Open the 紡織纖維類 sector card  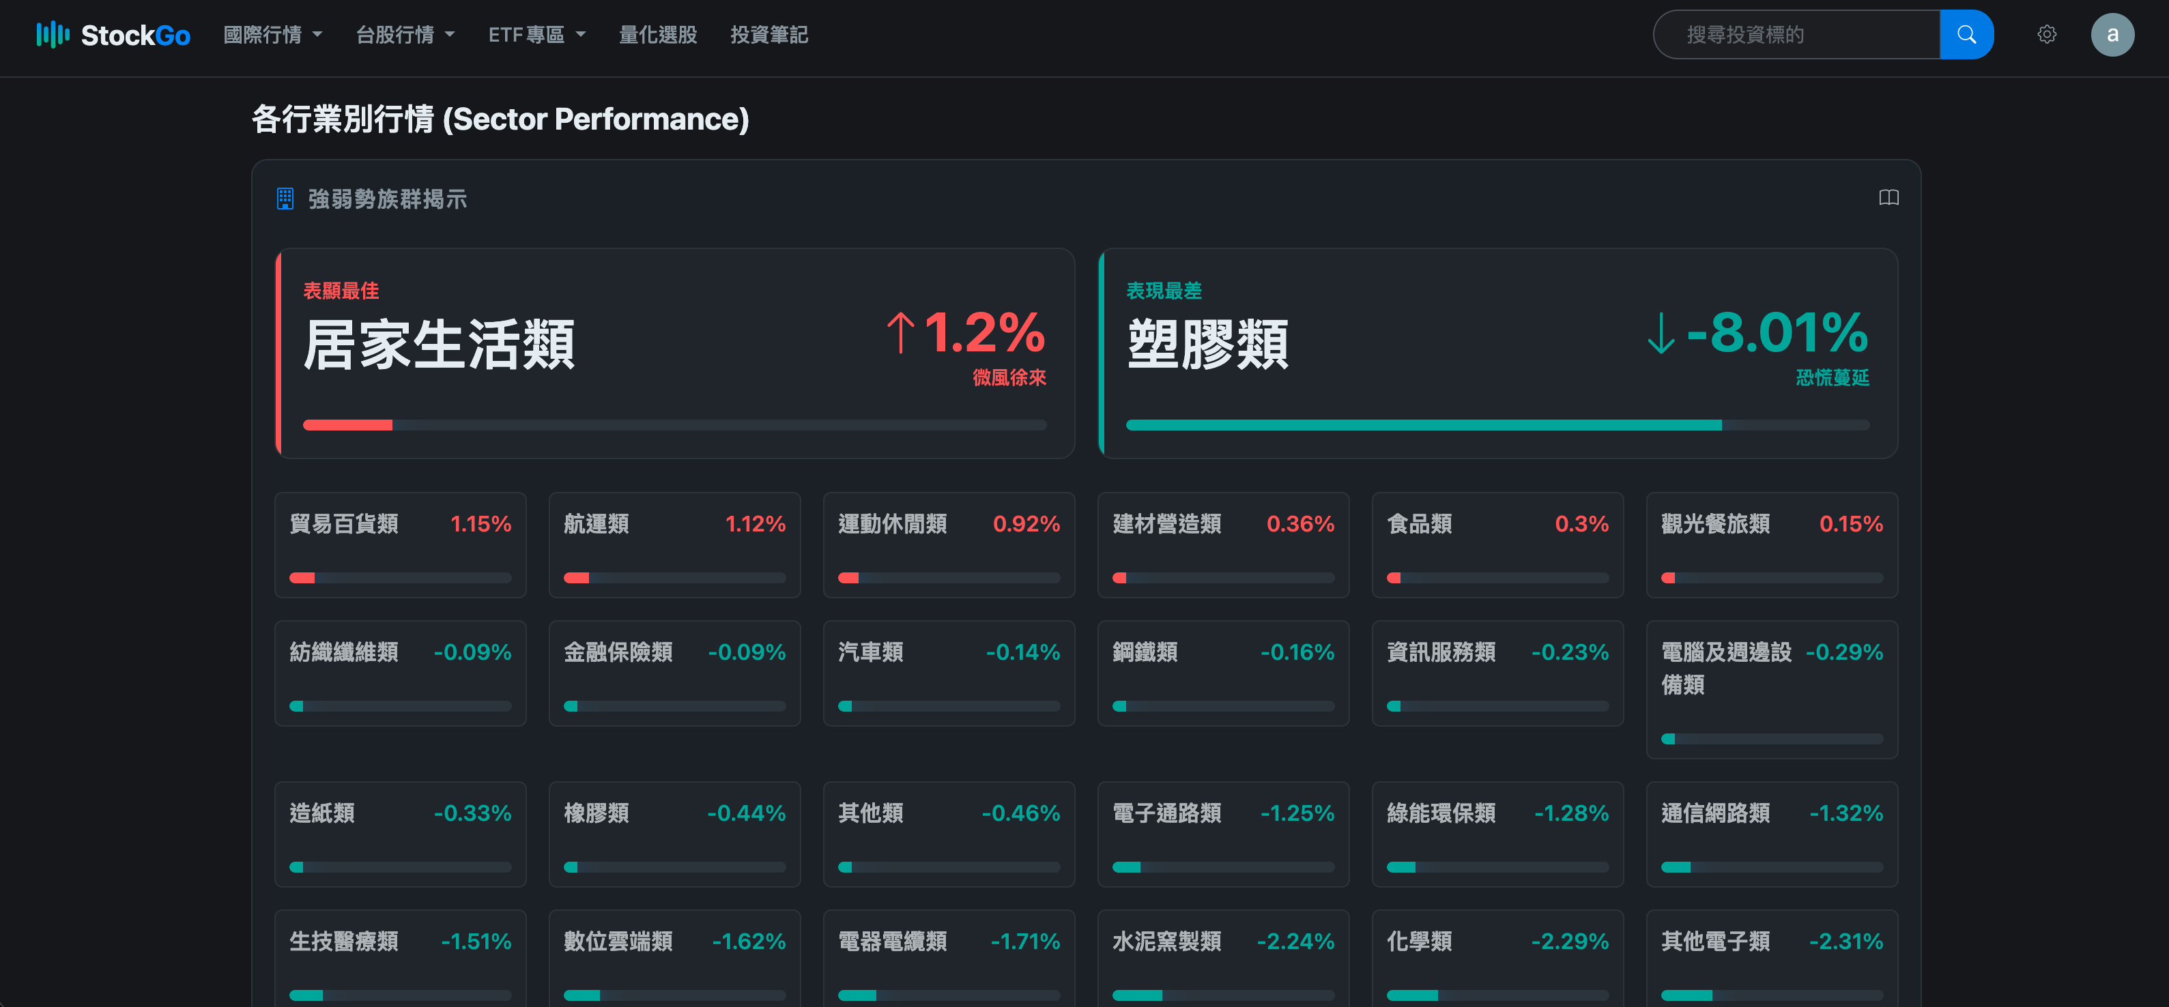click(x=401, y=673)
